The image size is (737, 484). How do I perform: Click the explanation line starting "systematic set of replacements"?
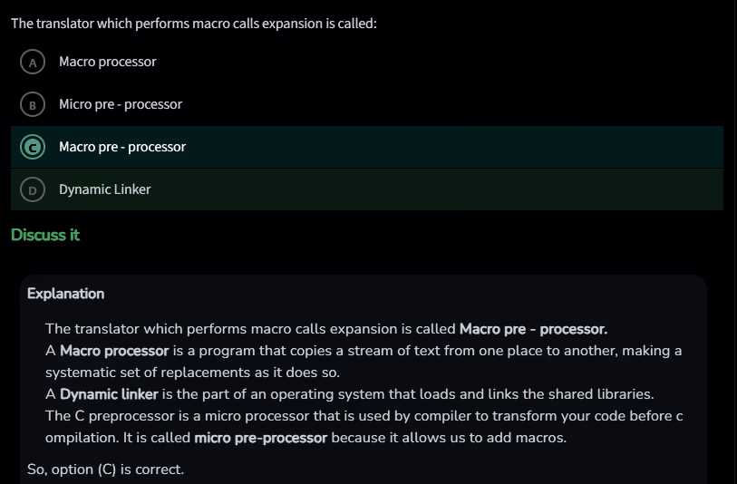[x=195, y=373]
